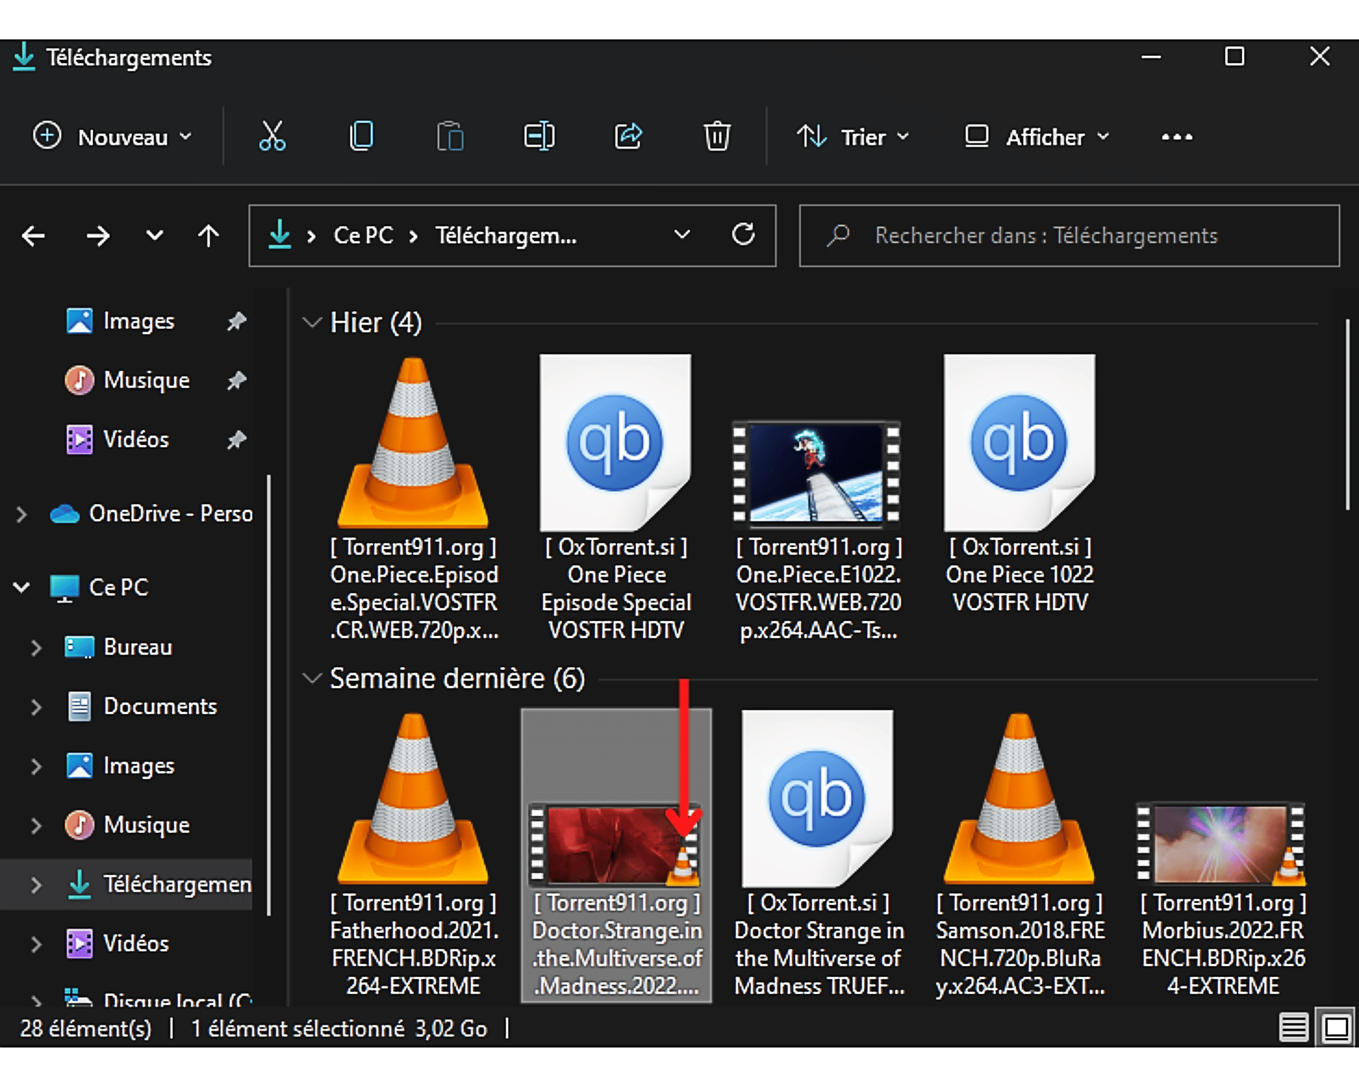Click the Rename icon in toolbar
The height and width of the screenshot is (1087, 1359).
point(539,136)
